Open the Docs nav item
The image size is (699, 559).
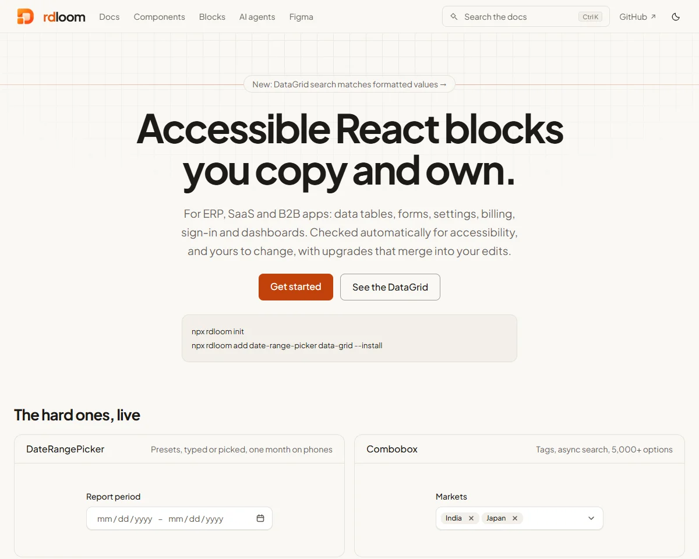[x=110, y=17]
